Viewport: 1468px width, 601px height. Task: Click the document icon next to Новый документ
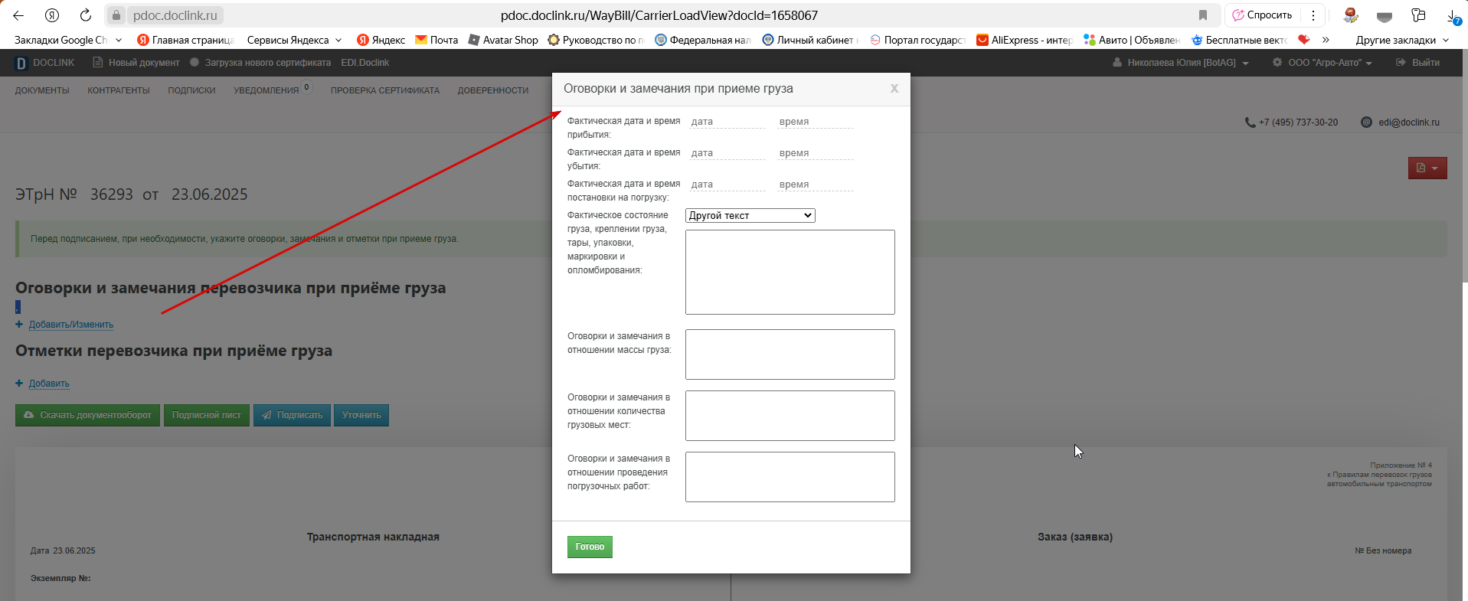click(x=97, y=63)
